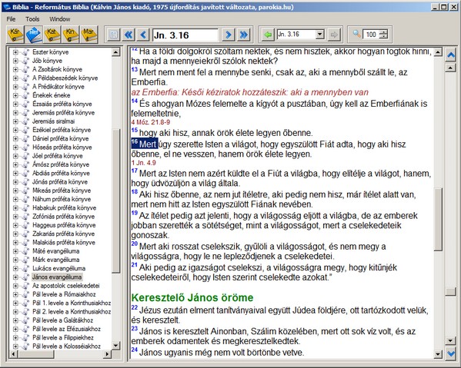Follow the 4 Móz. 21.8-9 cross reference
Screen dimensions: 461x368
tap(151, 122)
